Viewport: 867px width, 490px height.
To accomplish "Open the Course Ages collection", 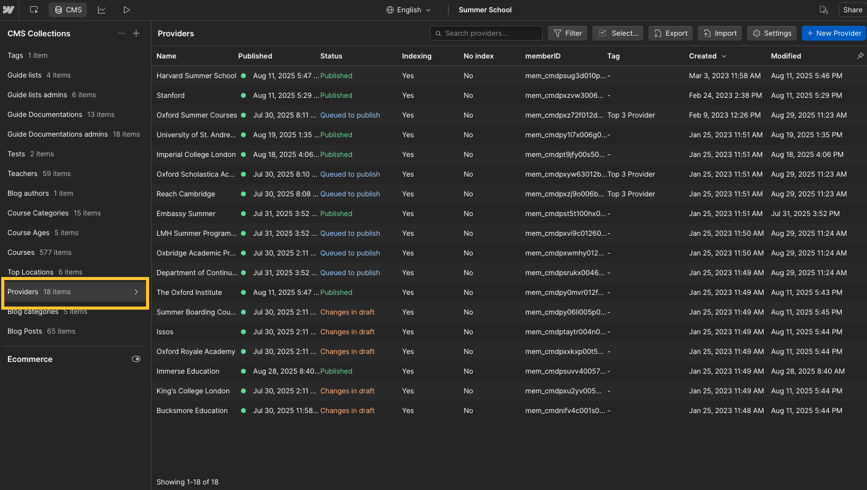I will point(75,233).
